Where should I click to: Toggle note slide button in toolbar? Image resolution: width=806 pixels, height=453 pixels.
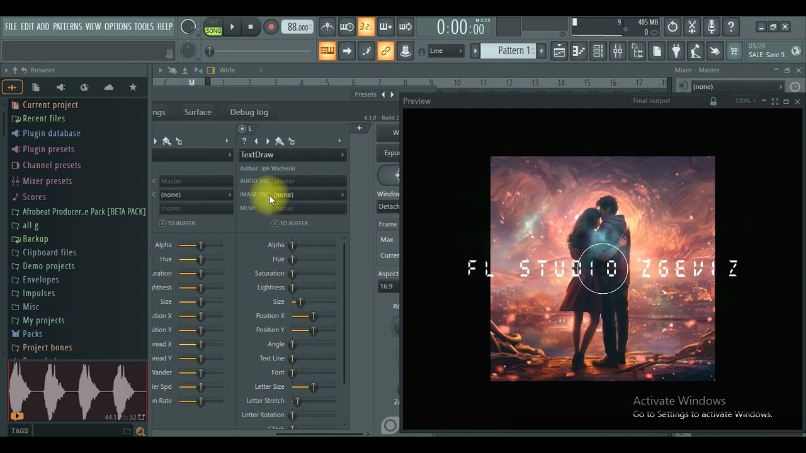(x=366, y=51)
